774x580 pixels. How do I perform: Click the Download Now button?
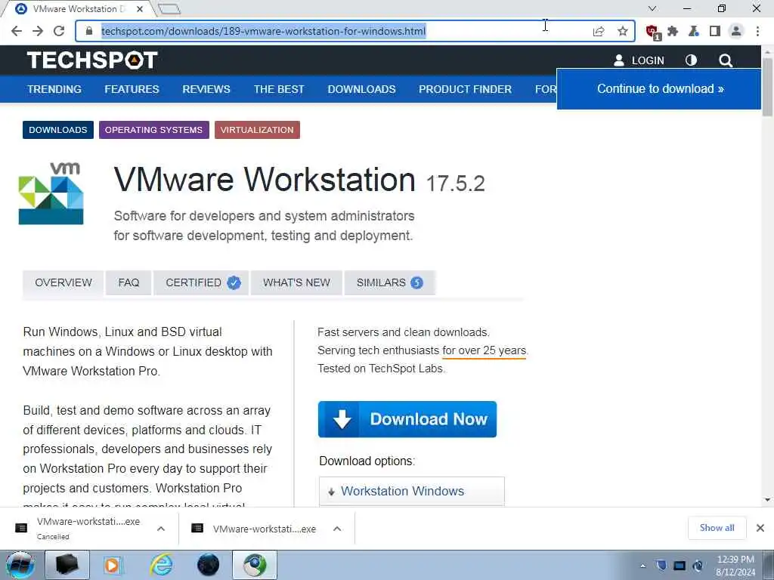click(407, 419)
